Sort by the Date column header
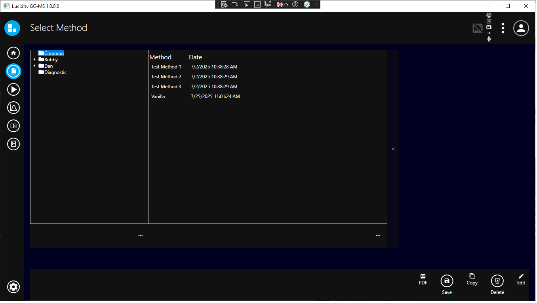537x303 pixels. pyautogui.click(x=196, y=57)
